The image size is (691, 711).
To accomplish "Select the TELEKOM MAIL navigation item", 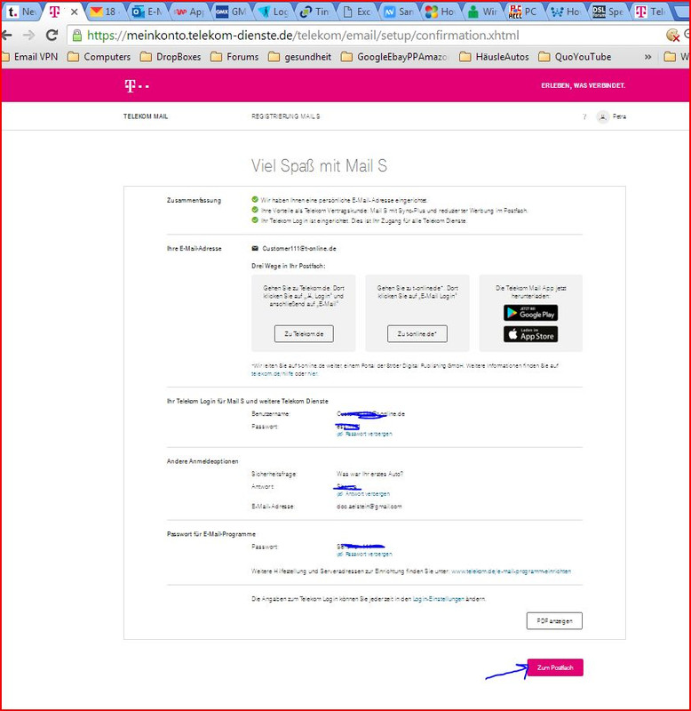I will (x=146, y=116).
